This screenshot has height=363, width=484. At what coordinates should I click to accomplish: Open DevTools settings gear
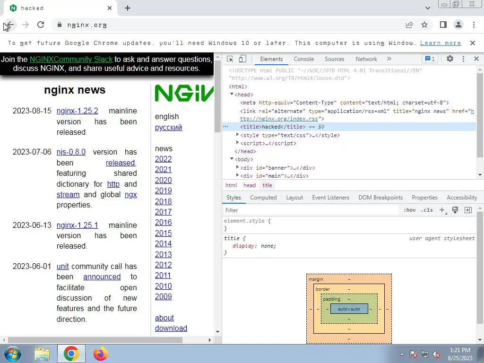pyautogui.click(x=450, y=59)
